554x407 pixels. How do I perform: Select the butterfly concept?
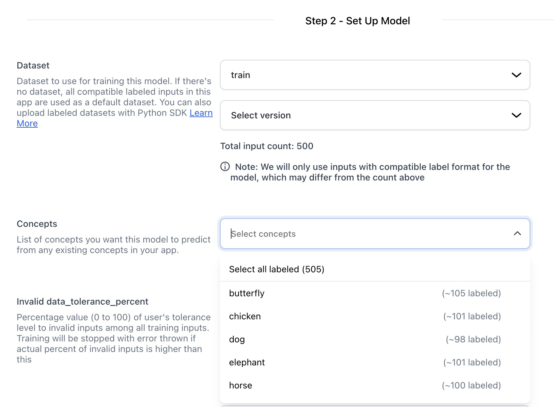point(247,293)
